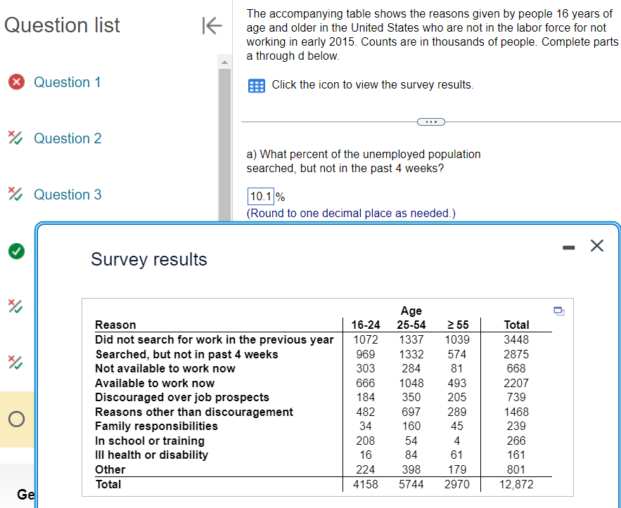Open Question 2 from the question list
The width and height of the screenshot is (621, 508).
pyautogui.click(x=67, y=138)
